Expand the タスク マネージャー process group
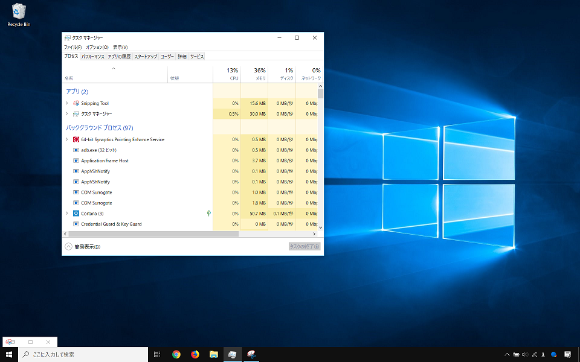The width and height of the screenshot is (580, 362). click(x=67, y=114)
